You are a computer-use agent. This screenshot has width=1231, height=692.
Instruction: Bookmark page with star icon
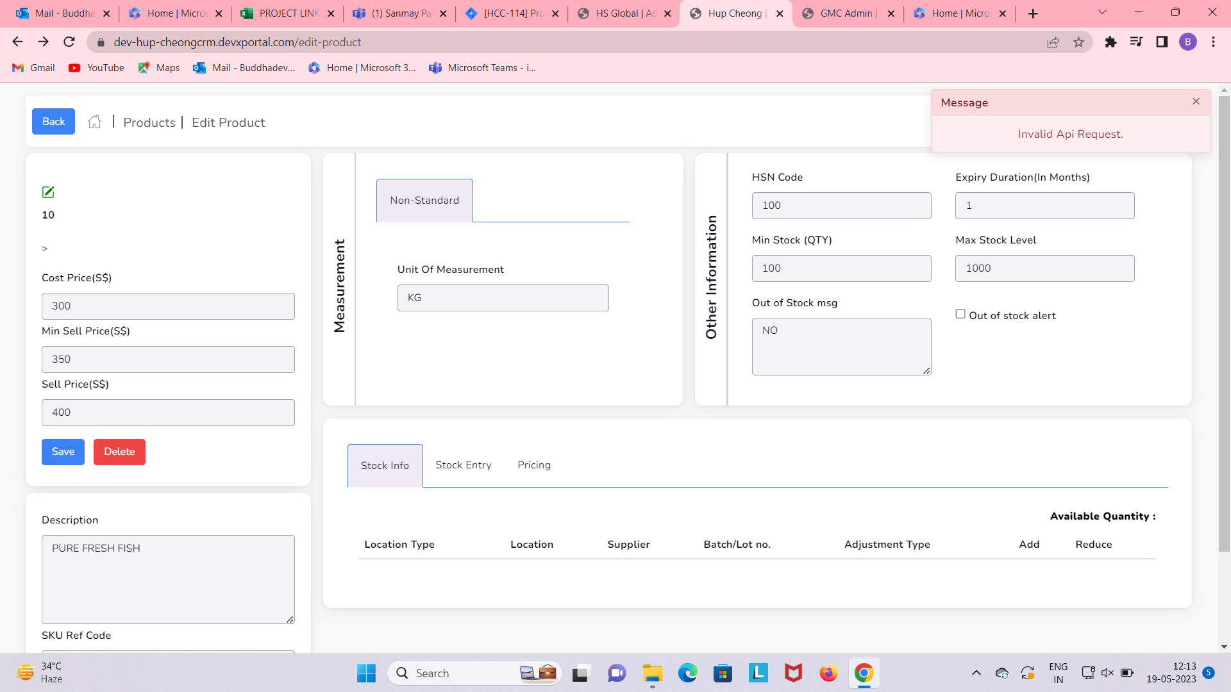coord(1078,42)
